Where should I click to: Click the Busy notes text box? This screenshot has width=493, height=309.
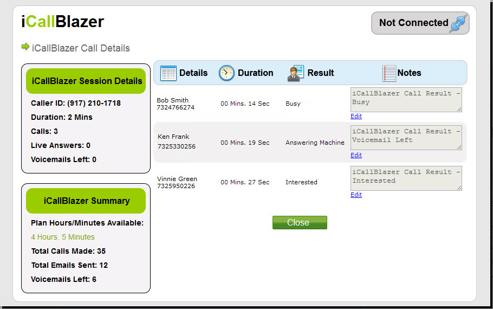pos(405,99)
